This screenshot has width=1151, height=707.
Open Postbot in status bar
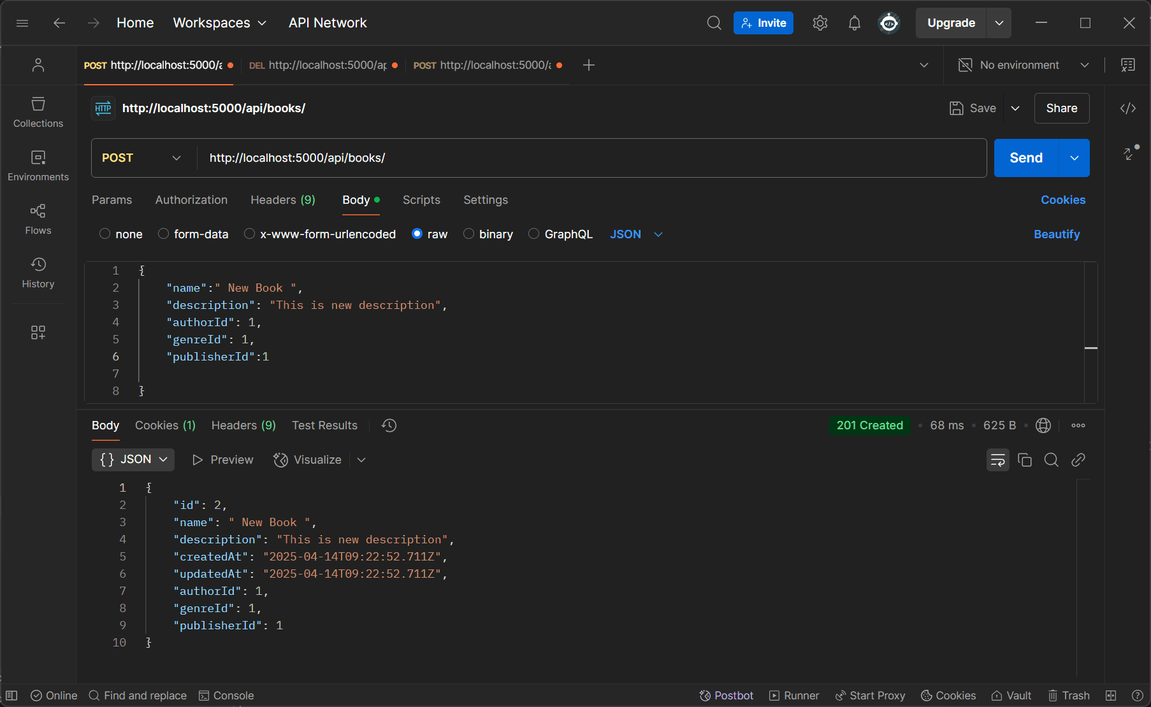[x=727, y=696]
